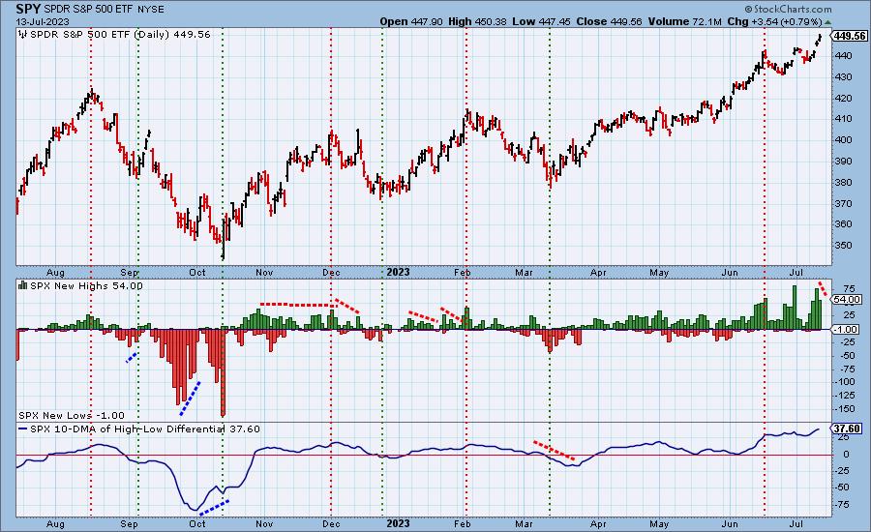Click the StockCharts.com copyright link
Image resolution: width=871 pixels, height=532 pixels.
788,9
